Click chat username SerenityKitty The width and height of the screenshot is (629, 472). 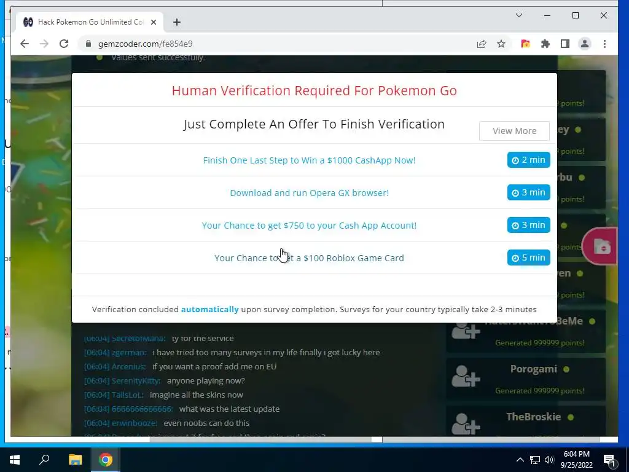136,380
